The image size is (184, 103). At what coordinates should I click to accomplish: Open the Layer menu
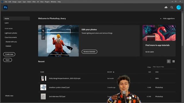click(x=20, y=2)
